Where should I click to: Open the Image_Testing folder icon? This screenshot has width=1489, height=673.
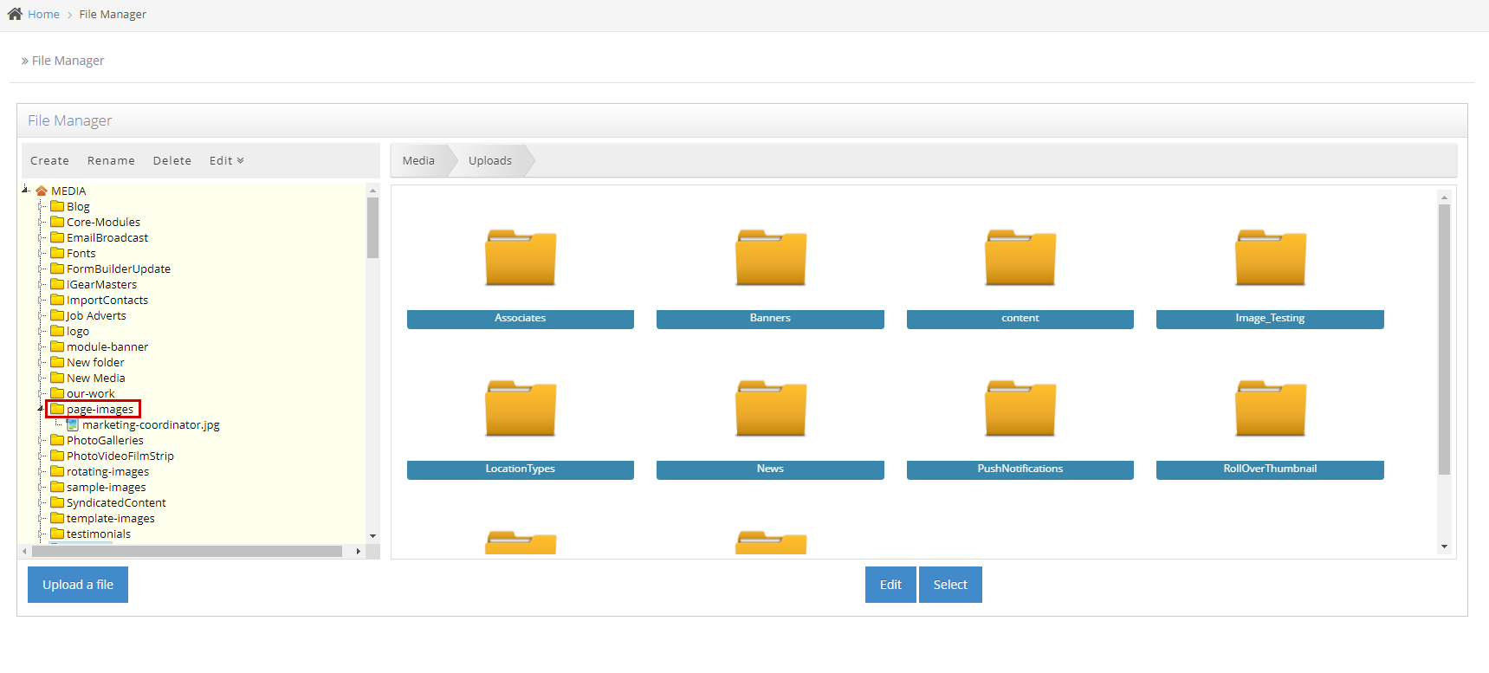pyautogui.click(x=1270, y=258)
